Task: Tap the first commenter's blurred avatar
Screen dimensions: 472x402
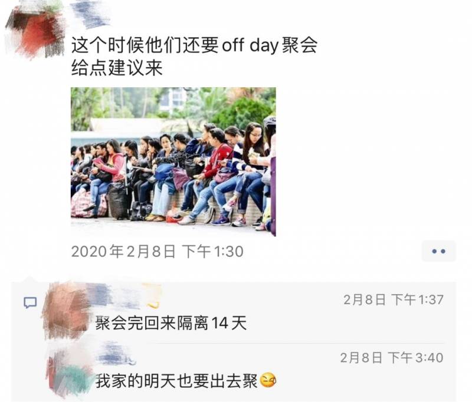Action: 67,309
